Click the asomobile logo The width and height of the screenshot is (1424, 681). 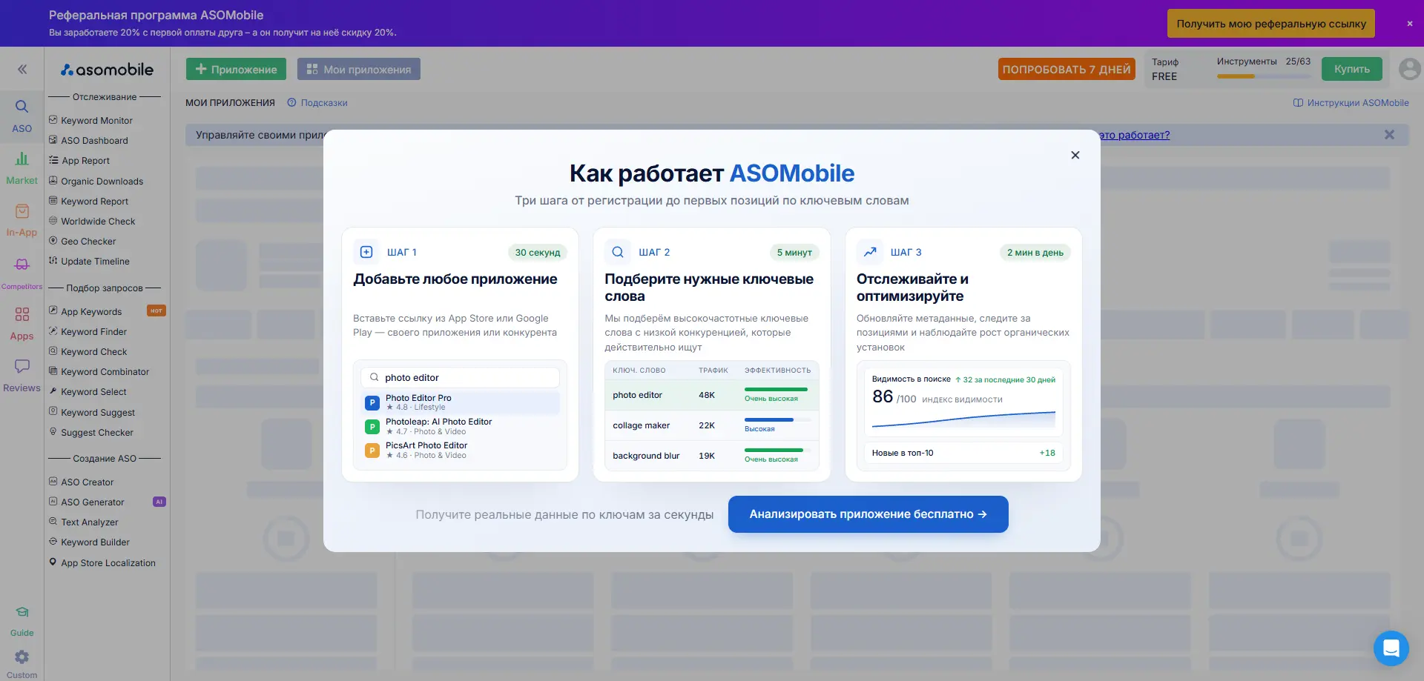(x=107, y=70)
